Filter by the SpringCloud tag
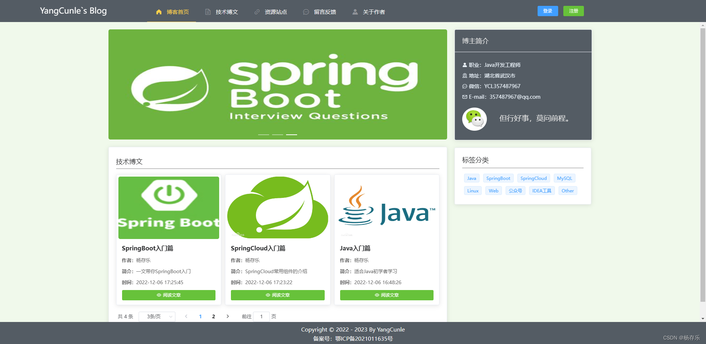 coord(534,178)
